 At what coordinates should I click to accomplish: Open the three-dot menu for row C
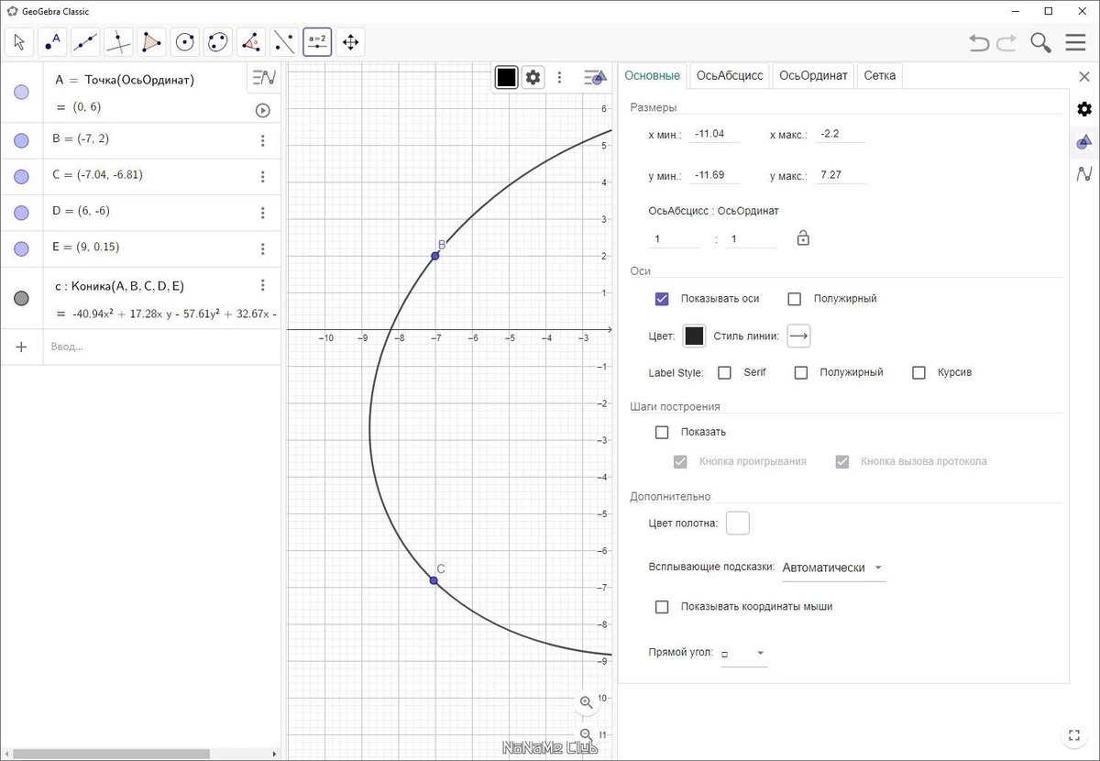[263, 176]
